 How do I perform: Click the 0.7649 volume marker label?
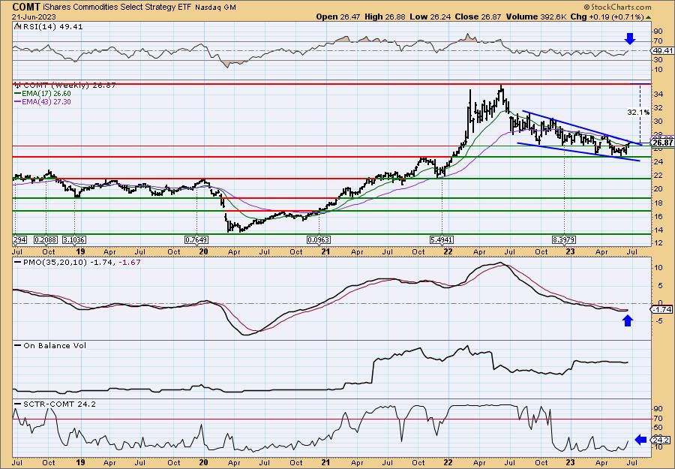(196, 239)
